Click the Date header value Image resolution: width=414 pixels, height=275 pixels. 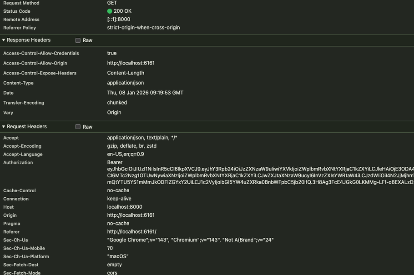coord(145,93)
